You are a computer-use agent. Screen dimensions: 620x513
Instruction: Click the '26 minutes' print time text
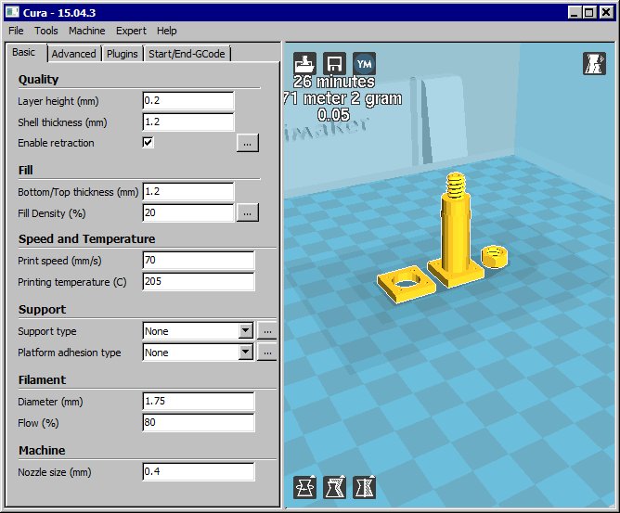(x=334, y=82)
